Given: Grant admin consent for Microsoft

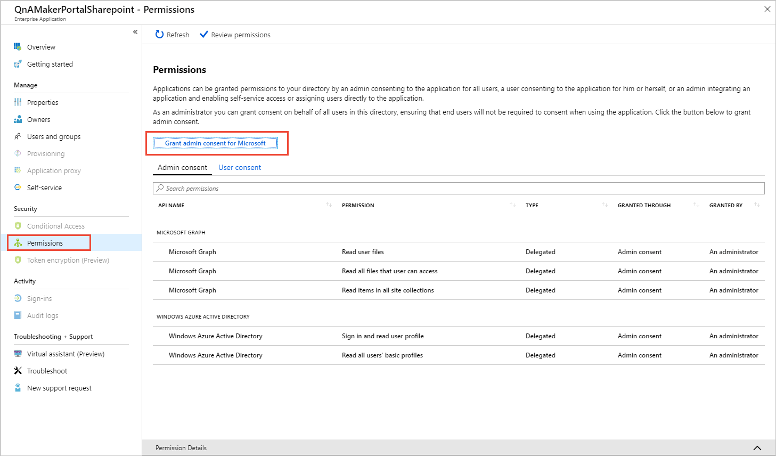Looking at the screenshot, I should point(215,143).
